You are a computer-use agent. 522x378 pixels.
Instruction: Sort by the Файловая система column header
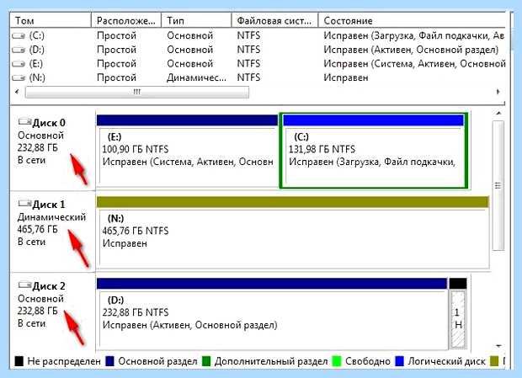(275, 21)
